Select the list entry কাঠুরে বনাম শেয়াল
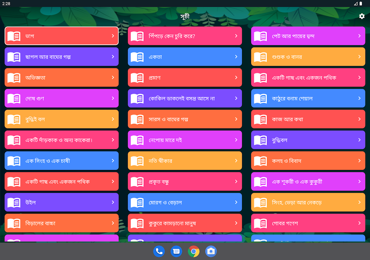This screenshot has width=370, height=260. (308, 98)
